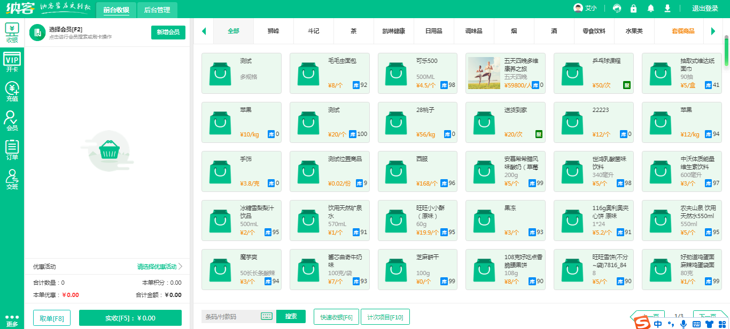Open 更多 more options in sidebar
This screenshot has width=730, height=329.
tap(12, 320)
